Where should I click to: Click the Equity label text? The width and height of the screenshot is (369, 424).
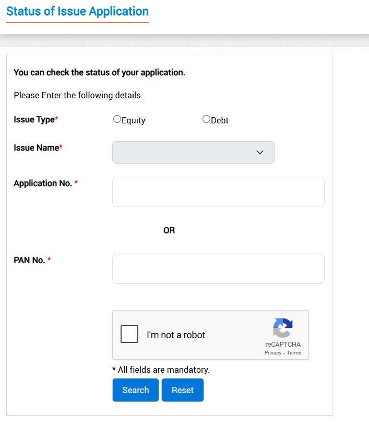tap(133, 120)
